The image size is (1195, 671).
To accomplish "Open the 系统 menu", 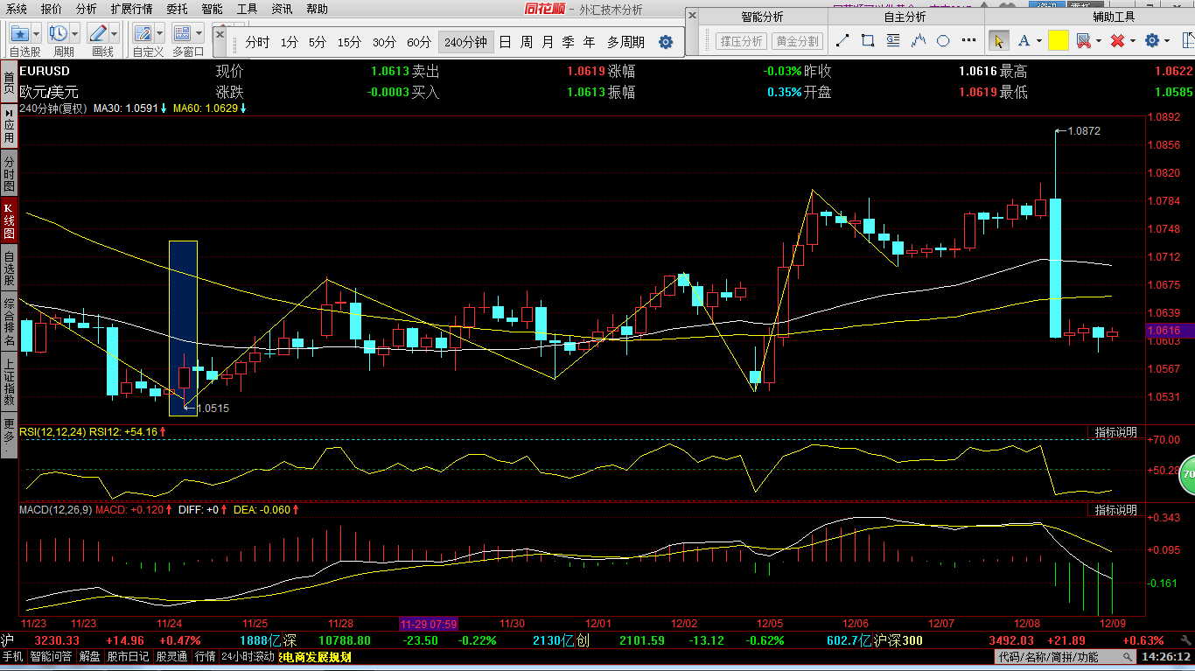I will pos(16,9).
